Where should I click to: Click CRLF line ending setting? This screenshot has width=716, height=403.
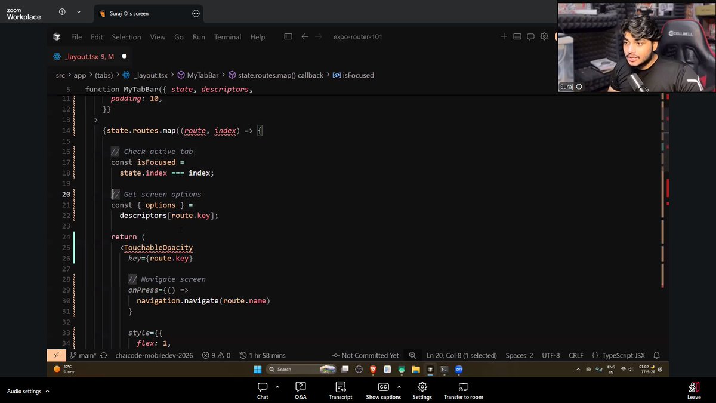tap(576, 355)
